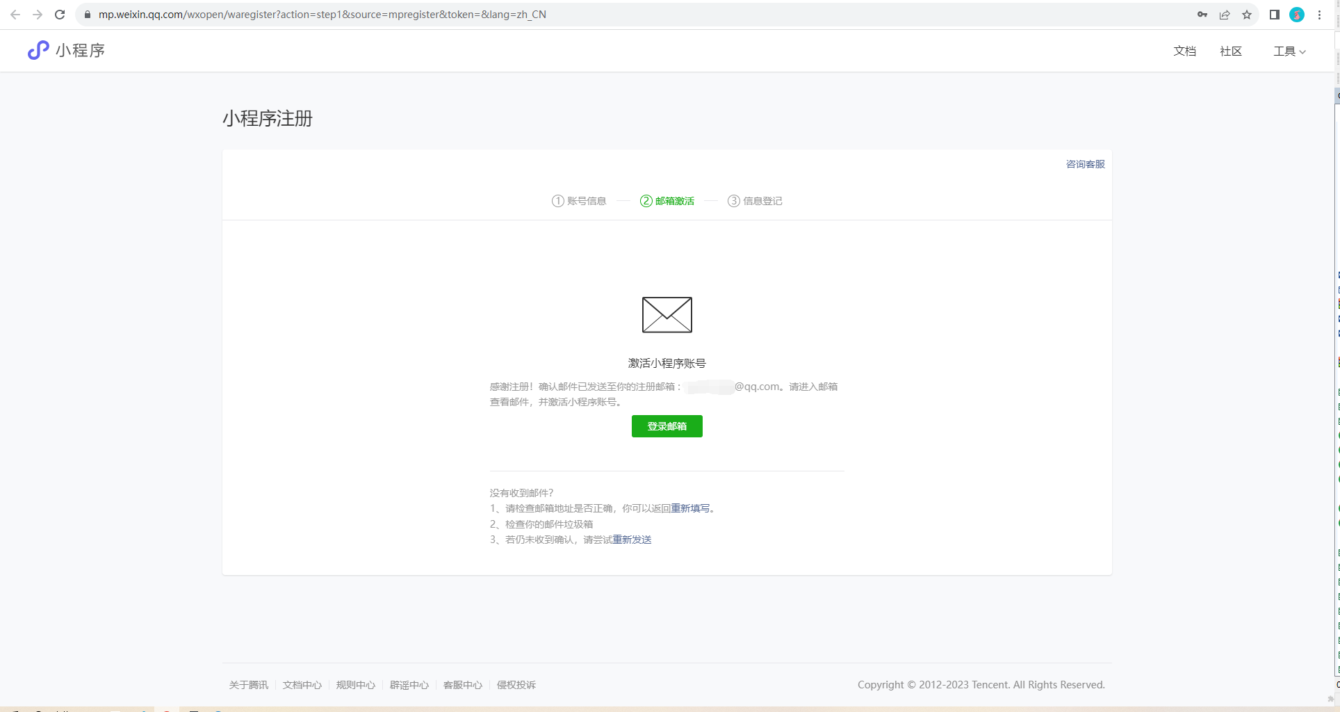Open 客服中心 footer link
This screenshot has height=712, width=1340.
click(463, 685)
